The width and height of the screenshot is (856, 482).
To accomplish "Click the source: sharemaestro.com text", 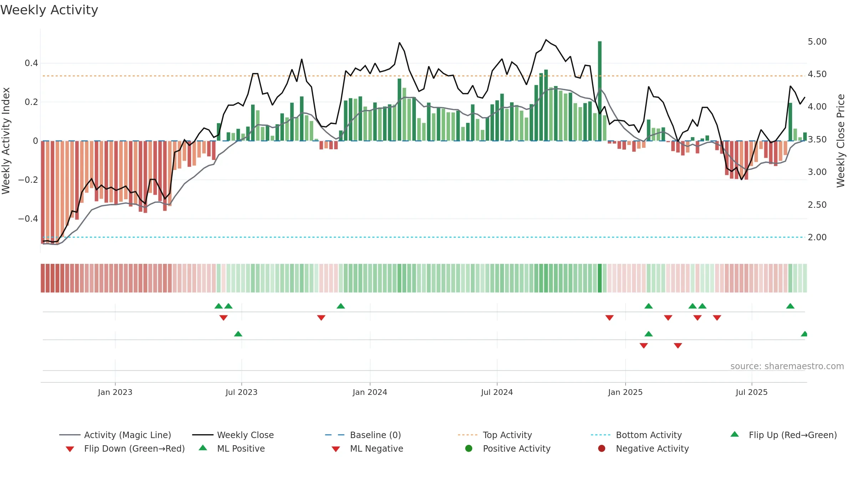I will [787, 366].
